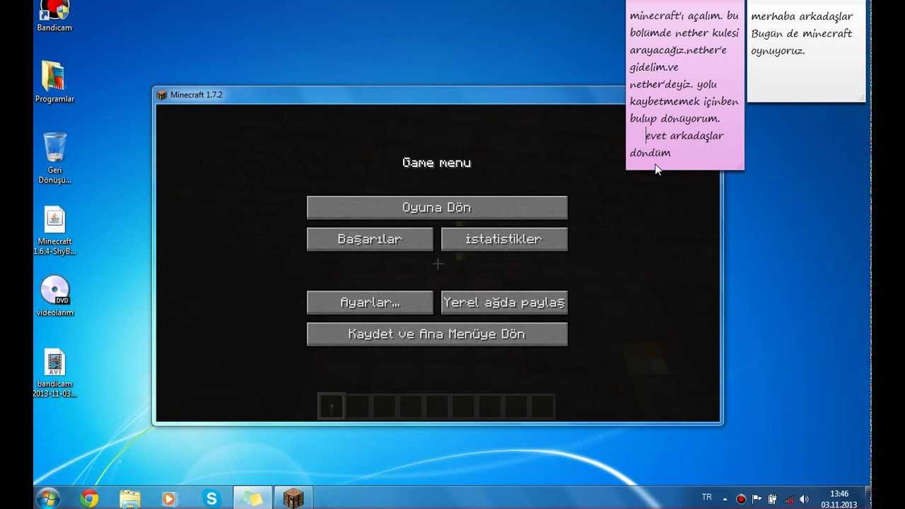Open the Action Center flag icon
Image resolution: width=905 pixels, height=509 pixels.
757,499
